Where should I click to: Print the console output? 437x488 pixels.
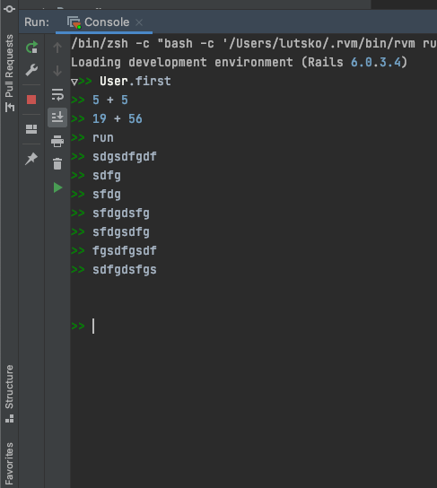tap(57, 141)
